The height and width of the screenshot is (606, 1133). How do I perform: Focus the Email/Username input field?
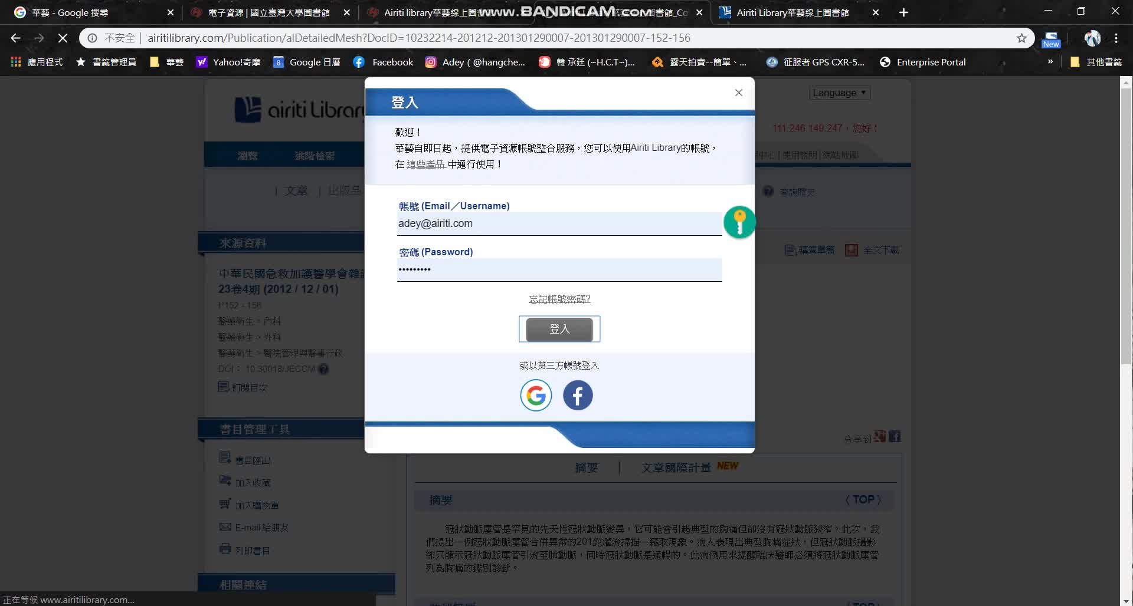pos(559,224)
